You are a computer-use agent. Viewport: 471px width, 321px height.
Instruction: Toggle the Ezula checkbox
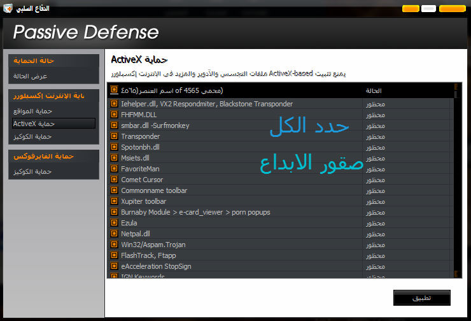point(115,223)
